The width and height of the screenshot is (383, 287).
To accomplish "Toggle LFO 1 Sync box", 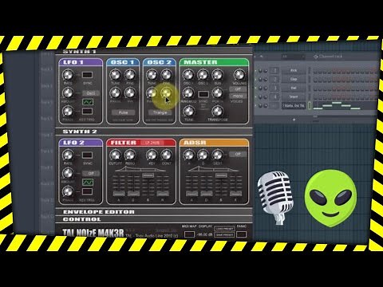I will point(87,75).
